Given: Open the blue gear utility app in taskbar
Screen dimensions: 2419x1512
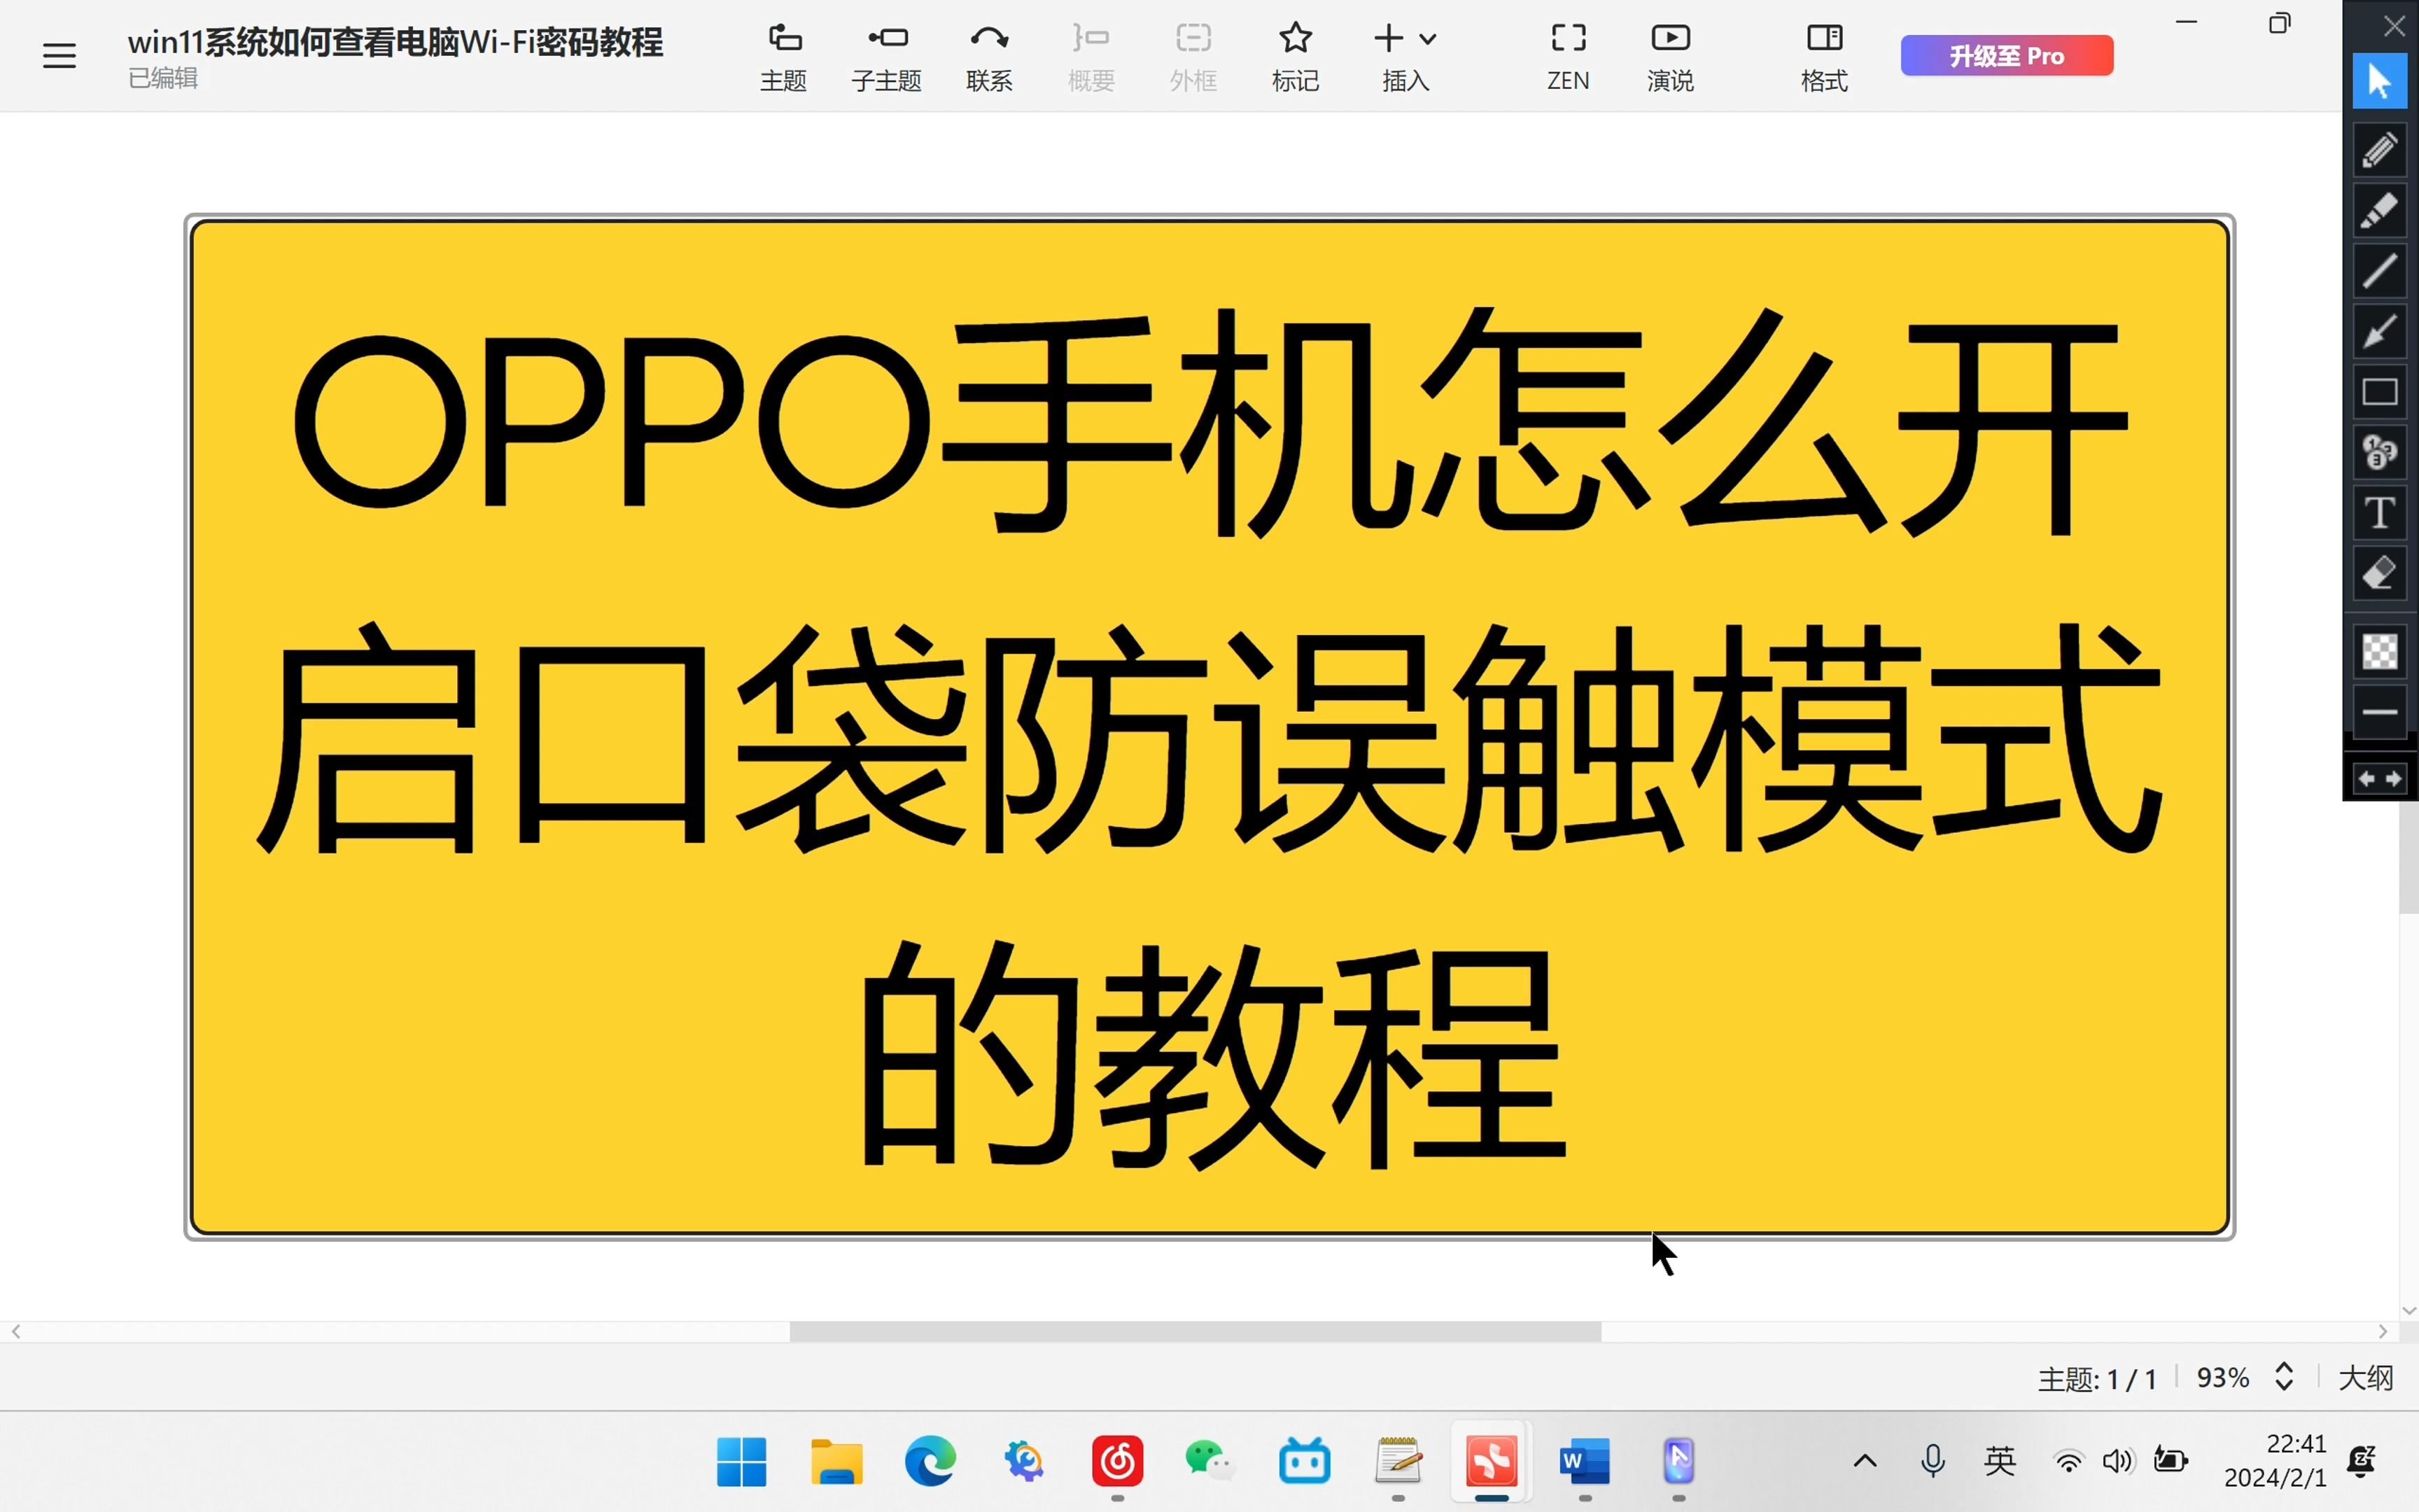Looking at the screenshot, I should tap(1023, 1462).
